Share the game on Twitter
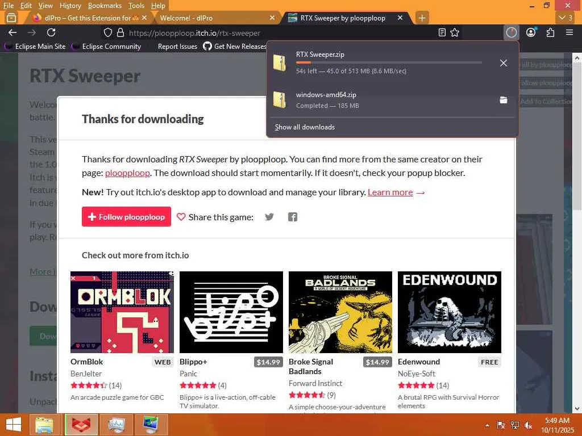 (x=269, y=217)
